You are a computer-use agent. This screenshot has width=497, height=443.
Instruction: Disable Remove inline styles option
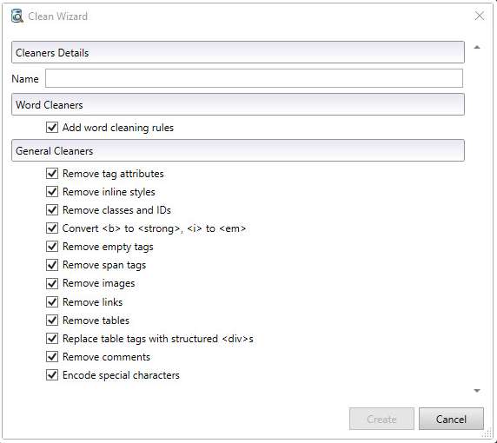(x=52, y=192)
